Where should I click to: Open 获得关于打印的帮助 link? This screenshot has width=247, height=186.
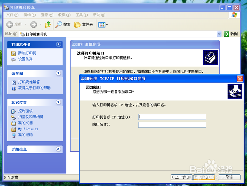[34, 88]
